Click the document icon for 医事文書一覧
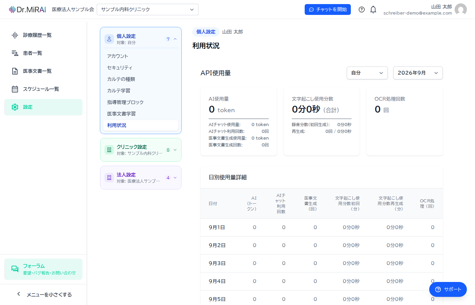 coord(15,71)
